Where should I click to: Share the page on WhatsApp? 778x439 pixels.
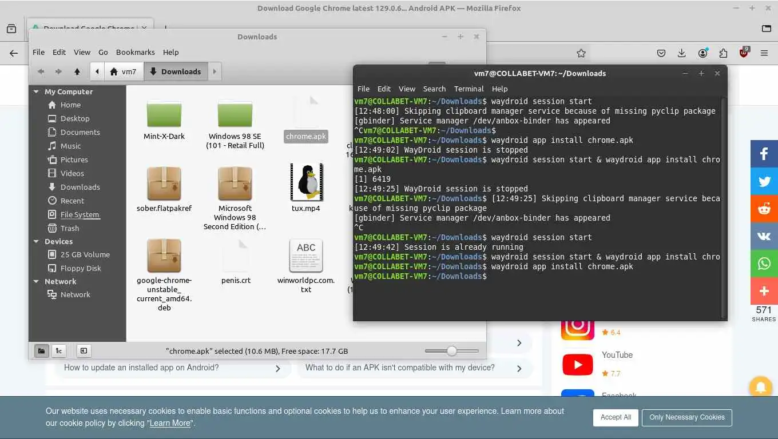pyautogui.click(x=764, y=264)
